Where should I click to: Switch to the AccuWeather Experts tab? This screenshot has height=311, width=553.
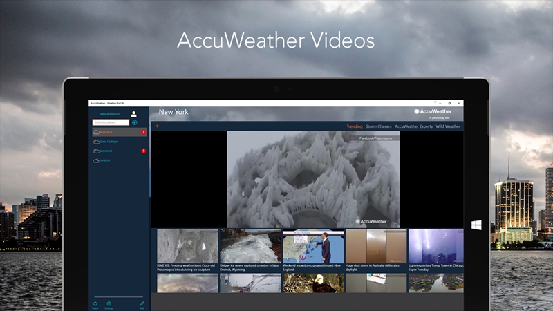(413, 126)
